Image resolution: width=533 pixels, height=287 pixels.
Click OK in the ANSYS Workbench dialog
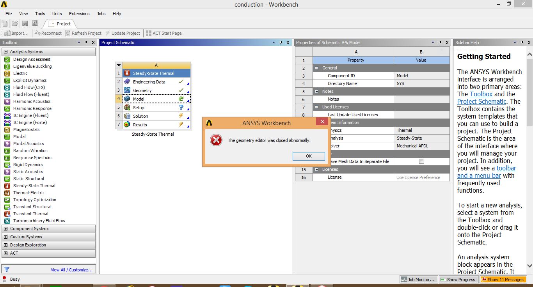[309, 156]
